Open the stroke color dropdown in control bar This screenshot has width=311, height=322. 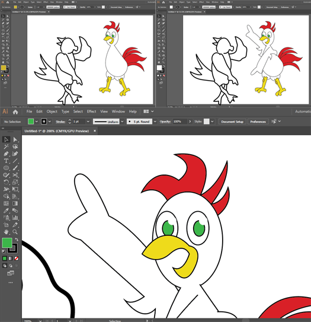coord(50,122)
